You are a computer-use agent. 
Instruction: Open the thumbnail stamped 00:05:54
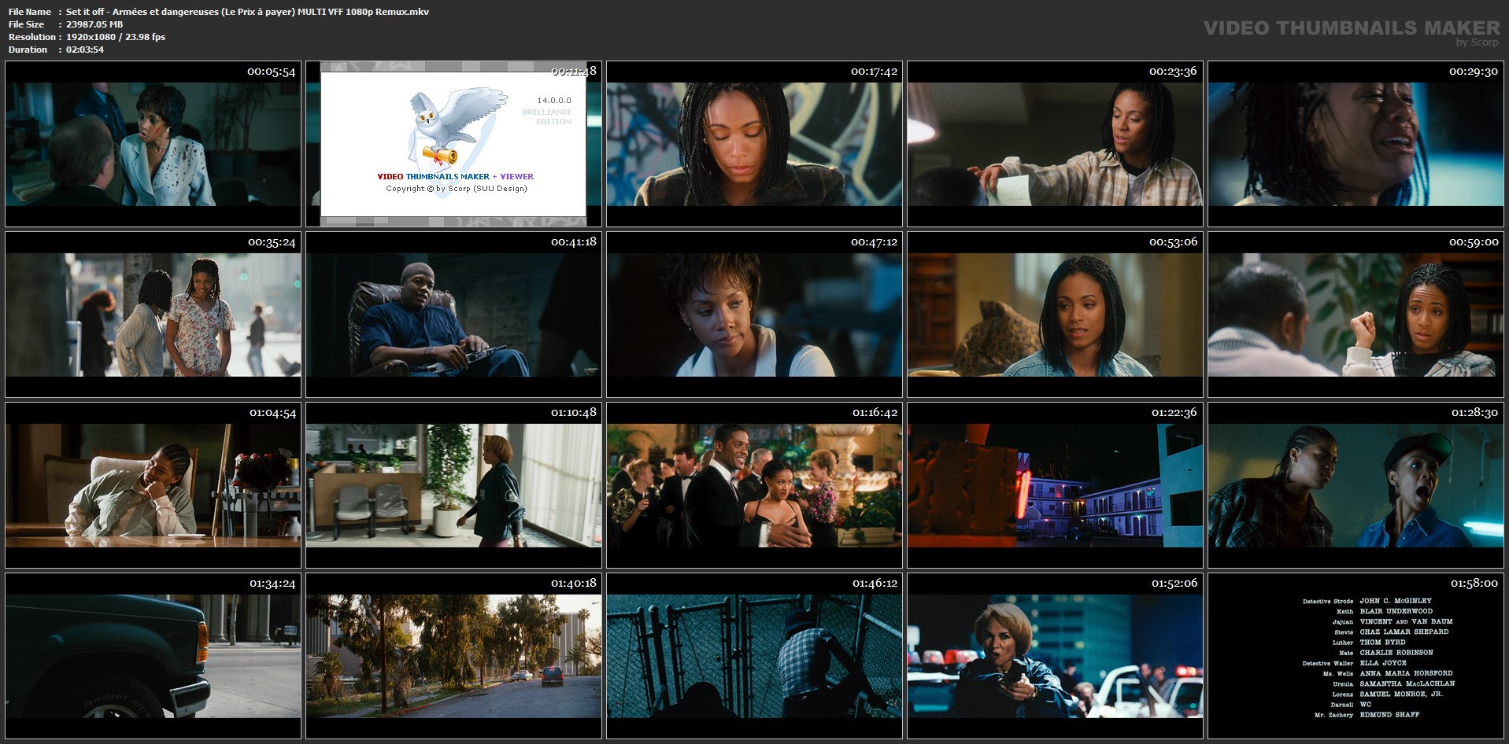point(153,144)
